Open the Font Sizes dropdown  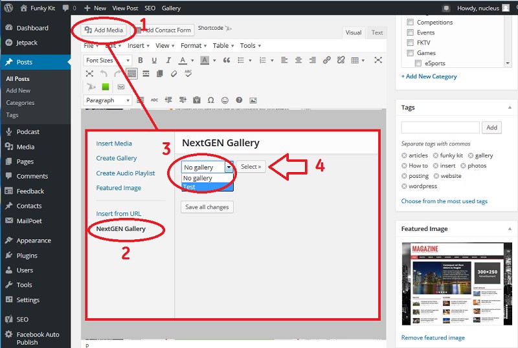[107, 60]
